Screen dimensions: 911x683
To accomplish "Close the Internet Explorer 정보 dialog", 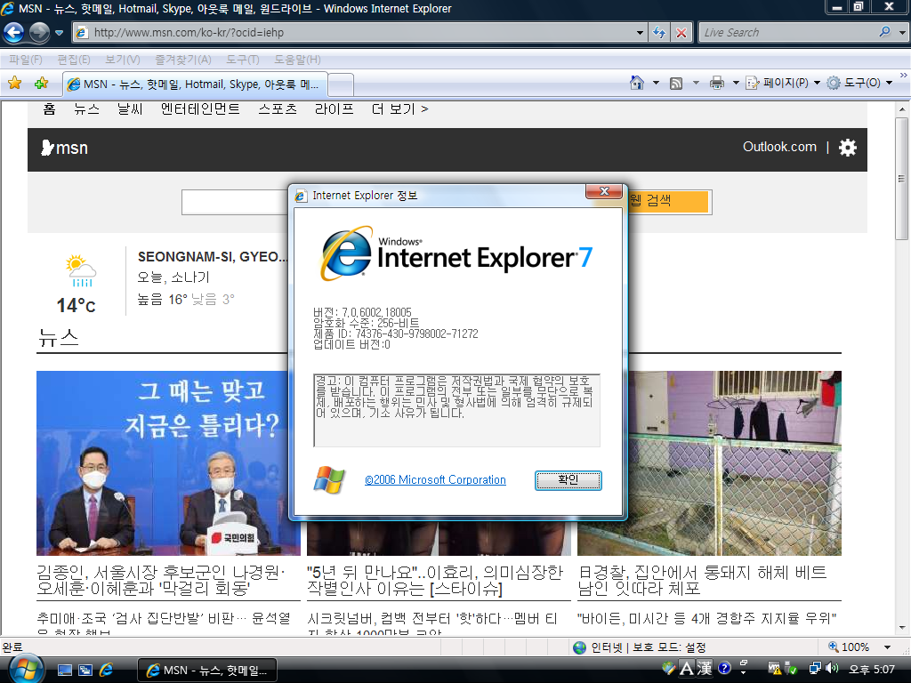I will [x=604, y=191].
